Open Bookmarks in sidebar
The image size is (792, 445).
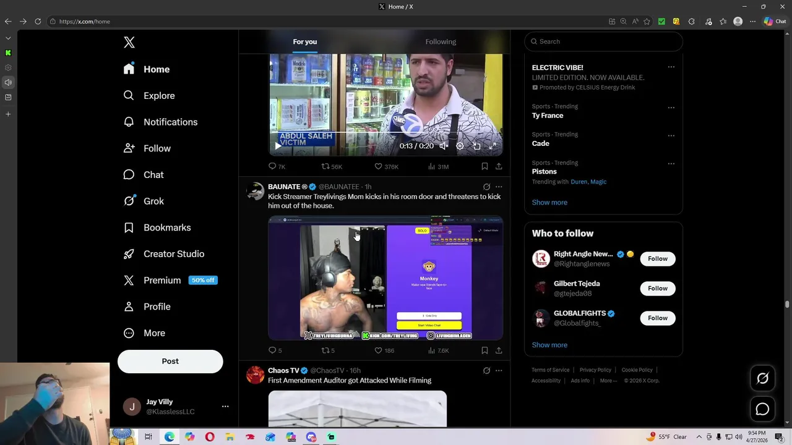point(157,227)
